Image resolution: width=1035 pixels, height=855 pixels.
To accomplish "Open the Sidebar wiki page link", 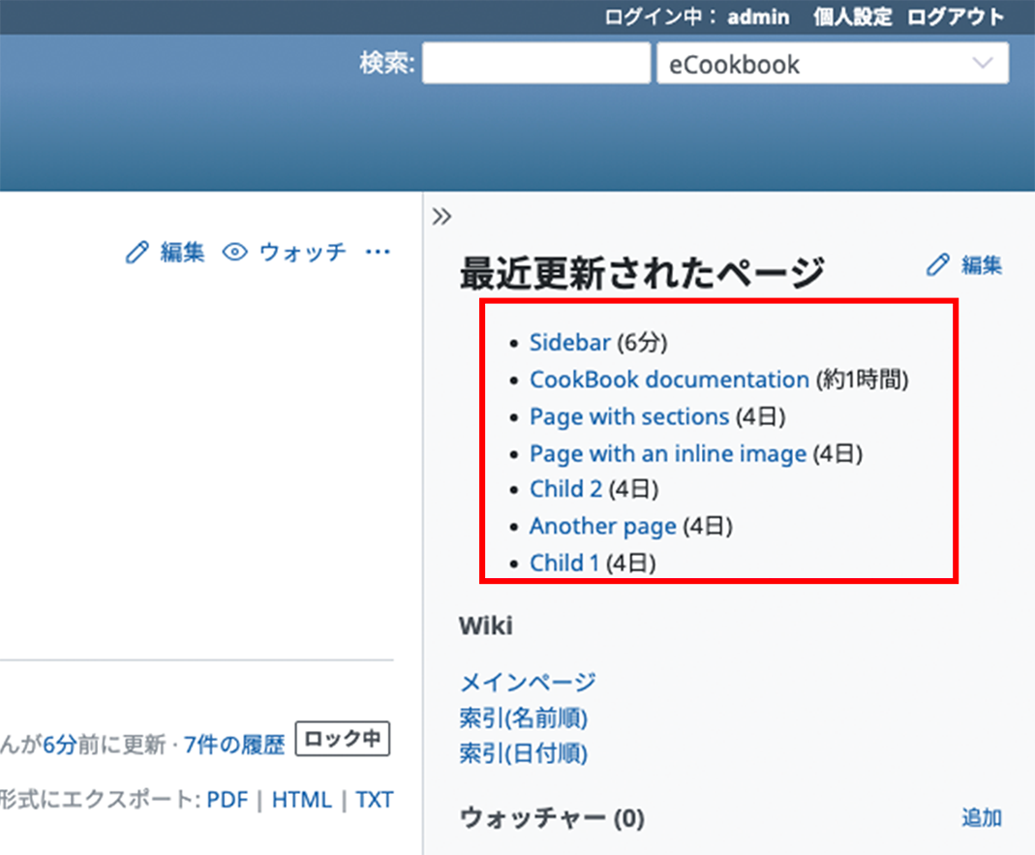I will click(569, 343).
